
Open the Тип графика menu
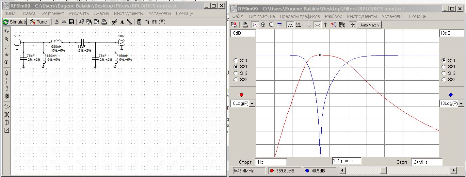261,16
